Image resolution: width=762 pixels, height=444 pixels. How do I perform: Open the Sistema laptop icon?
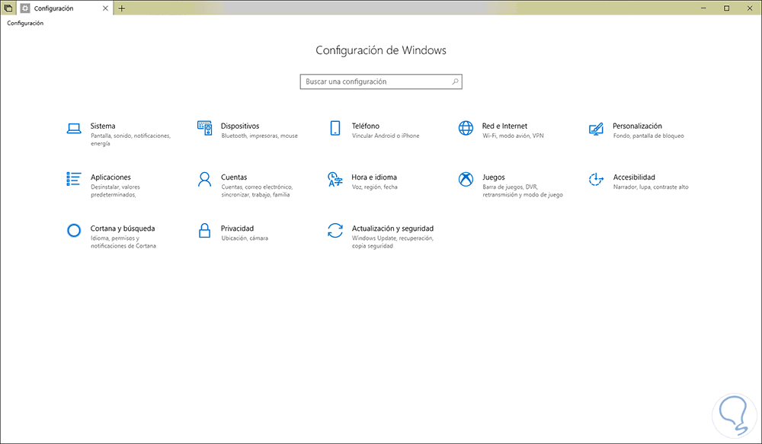point(74,129)
